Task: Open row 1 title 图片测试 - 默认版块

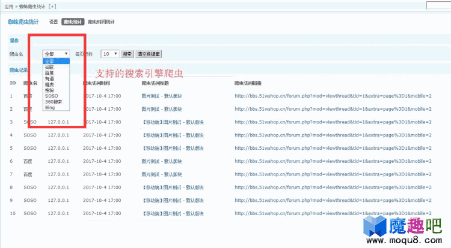Action: point(162,96)
